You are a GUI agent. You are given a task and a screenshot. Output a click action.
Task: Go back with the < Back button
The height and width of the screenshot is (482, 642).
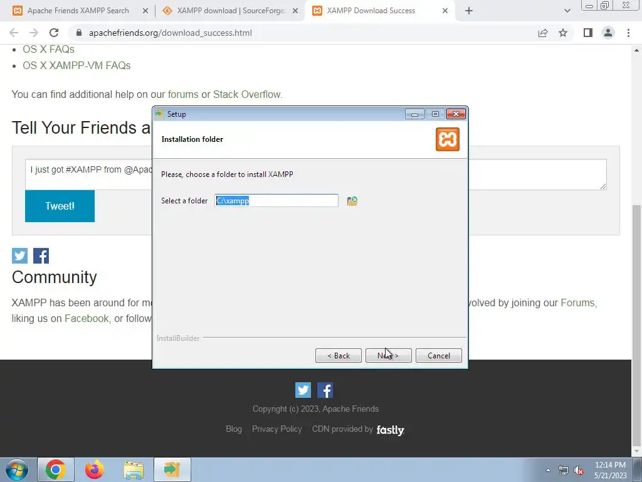click(x=338, y=355)
